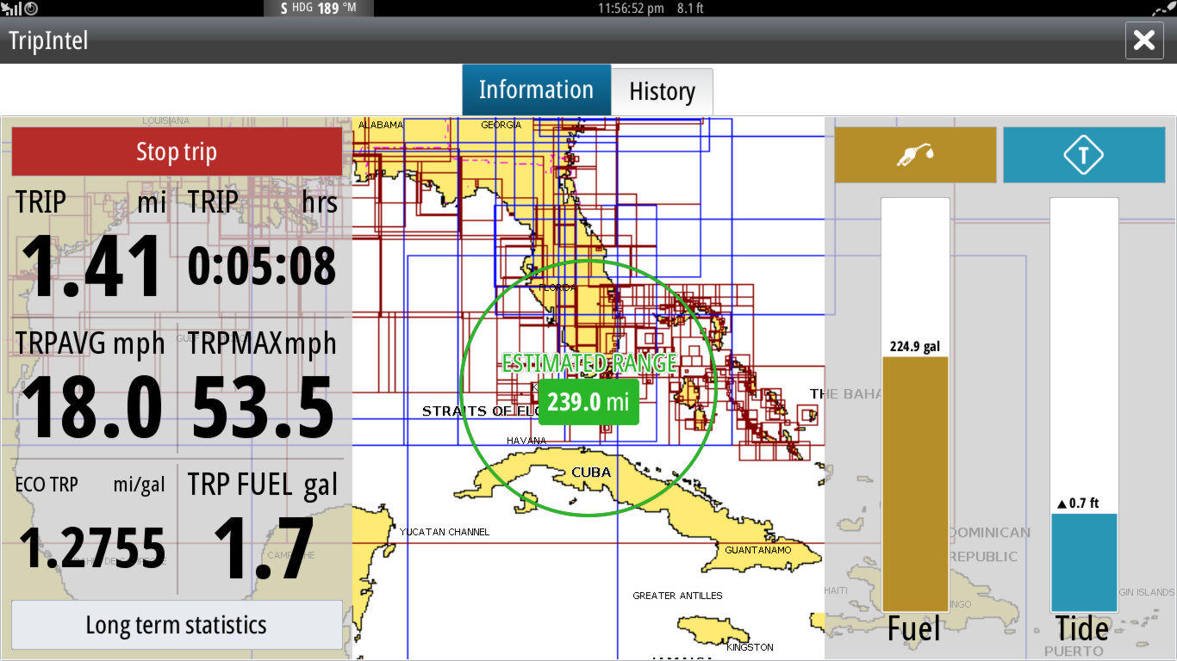Select the TRPAVG 18.0 mph value
Image resolution: width=1177 pixels, height=661 pixels.
92,408
